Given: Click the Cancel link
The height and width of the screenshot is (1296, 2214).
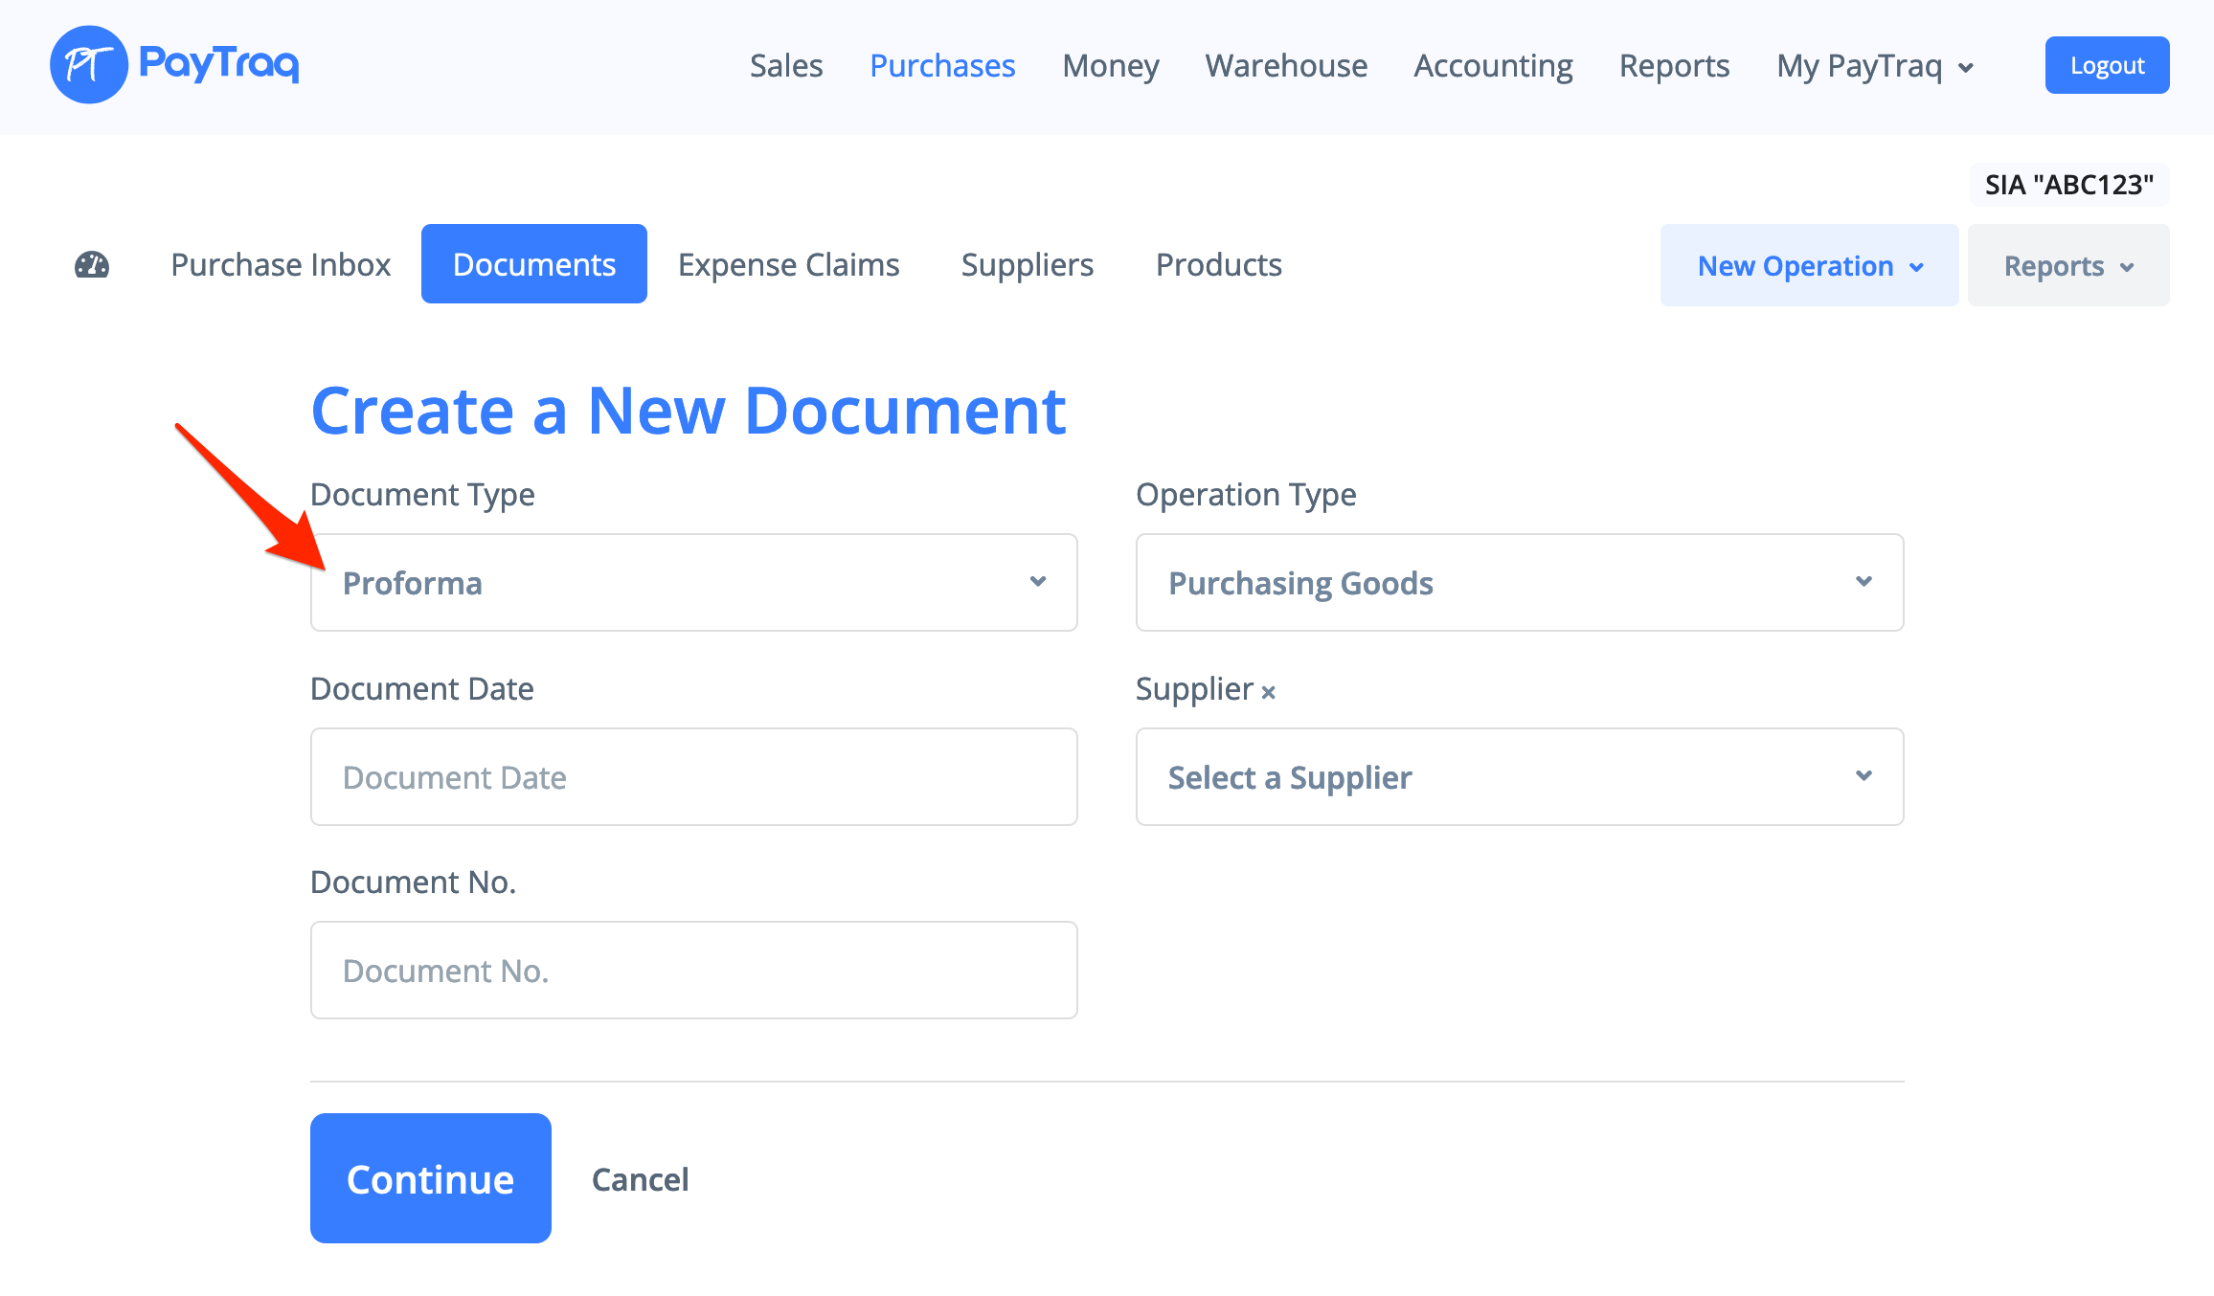Looking at the screenshot, I should click(640, 1179).
